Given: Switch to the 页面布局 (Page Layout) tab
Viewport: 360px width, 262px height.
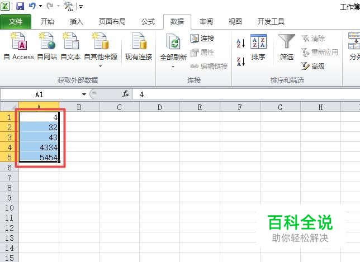Looking at the screenshot, I should click(112, 22).
